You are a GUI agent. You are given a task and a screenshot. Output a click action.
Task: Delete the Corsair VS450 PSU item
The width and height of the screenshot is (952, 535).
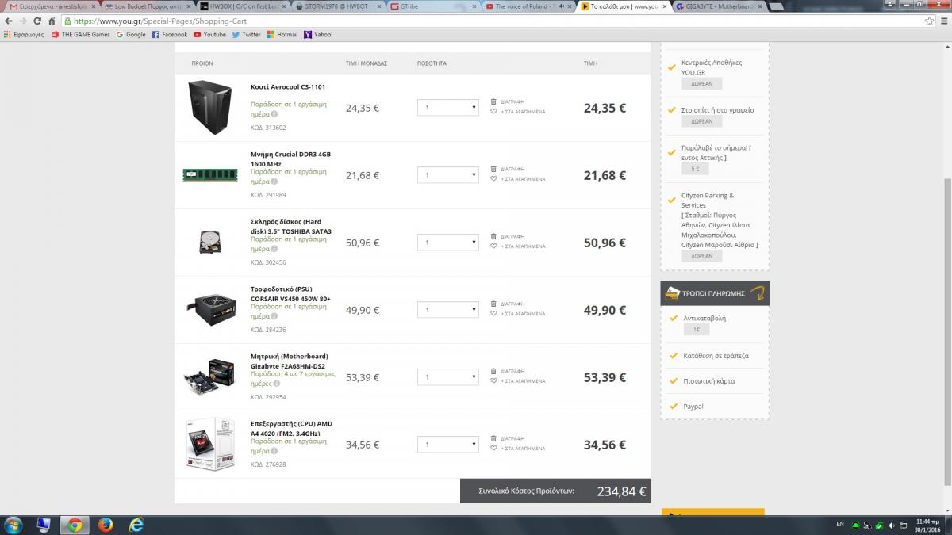coord(493,304)
